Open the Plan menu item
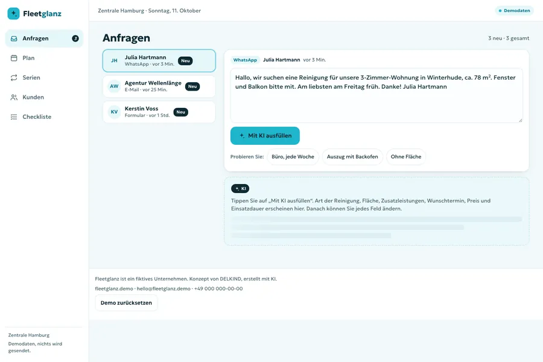The width and height of the screenshot is (543, 362). coord(44,58)
